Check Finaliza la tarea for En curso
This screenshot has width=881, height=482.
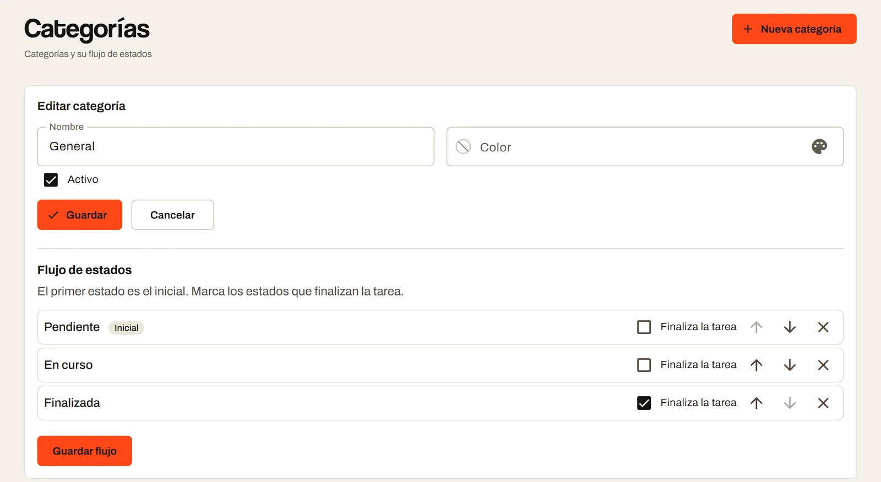[644, 365]
